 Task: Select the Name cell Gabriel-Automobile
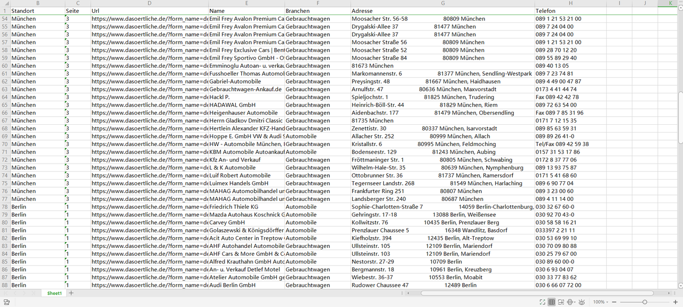coord(247,82)
